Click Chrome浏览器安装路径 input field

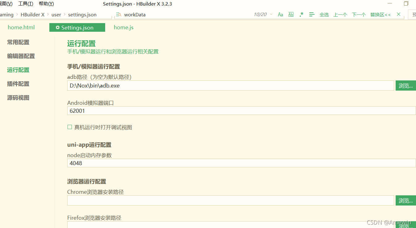coord(230,200)
